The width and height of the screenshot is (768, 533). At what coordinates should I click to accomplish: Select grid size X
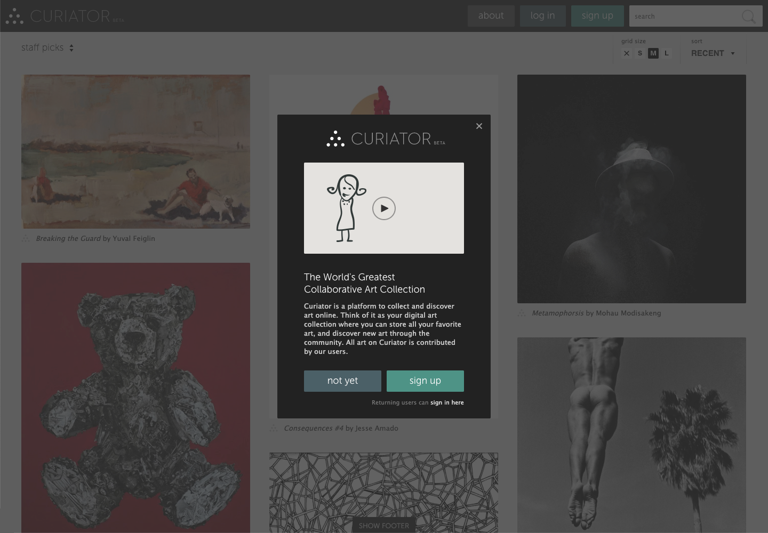tap(627, 53)
